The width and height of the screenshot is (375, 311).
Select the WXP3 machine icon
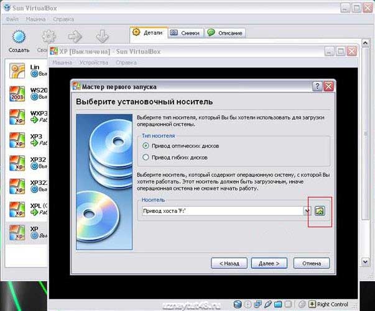17,117
